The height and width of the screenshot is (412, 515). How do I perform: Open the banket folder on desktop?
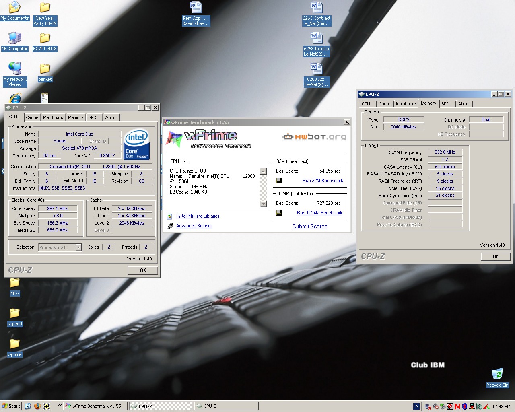pyautogui.click(x=45, y=72)
